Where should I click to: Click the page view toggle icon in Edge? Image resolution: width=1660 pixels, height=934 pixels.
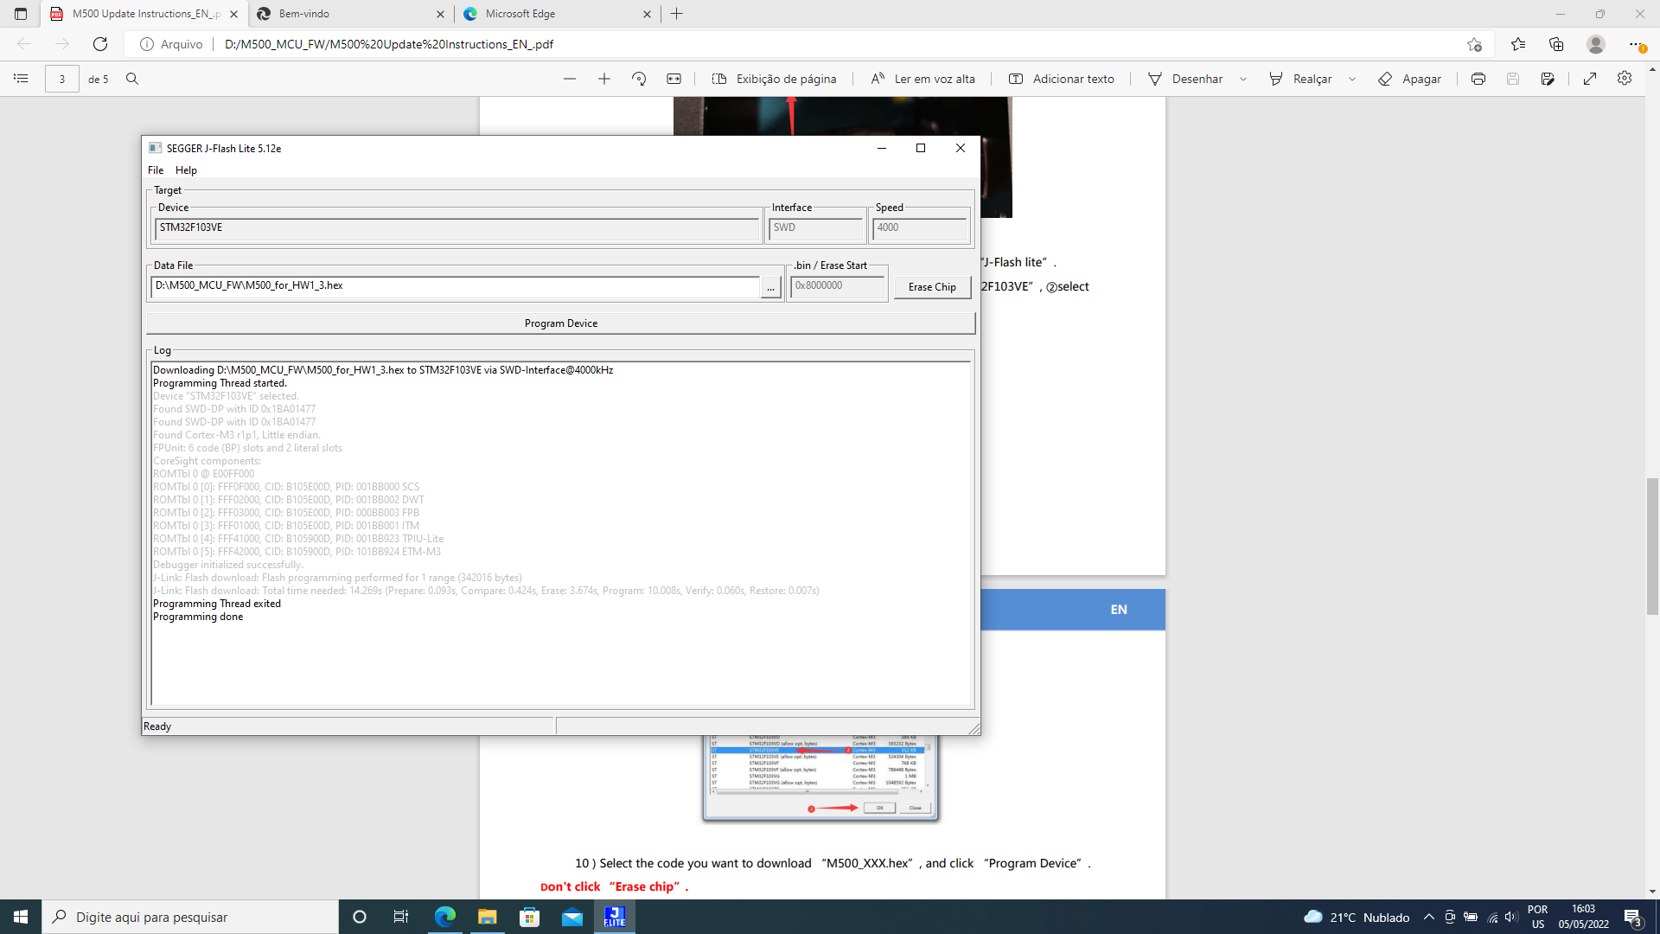tap(719, 79)
